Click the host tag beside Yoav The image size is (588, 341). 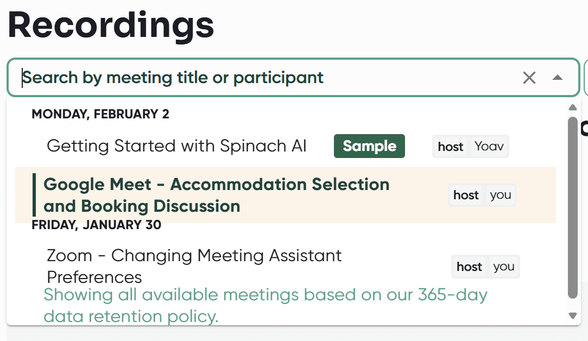(x=451, y=147)
